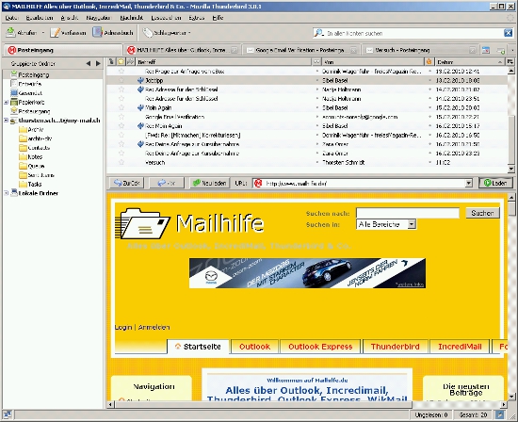Star the Re: Frage zur Anfrage message
The height and width of the screenshot is (422, 518).
point(121,71)
